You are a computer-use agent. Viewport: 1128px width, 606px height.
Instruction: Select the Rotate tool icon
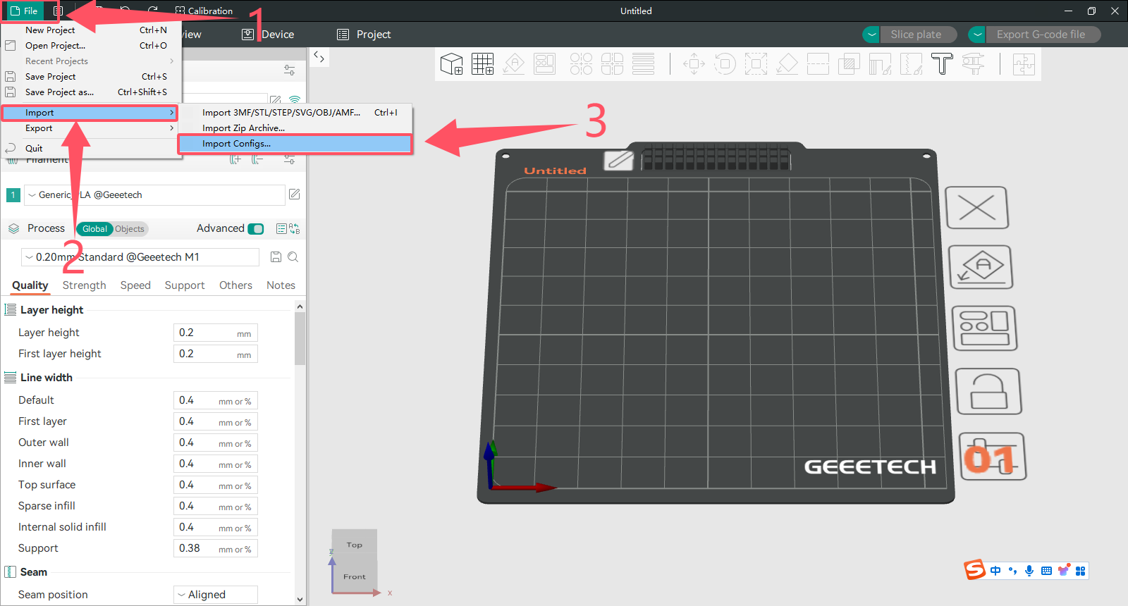point(725,64)
